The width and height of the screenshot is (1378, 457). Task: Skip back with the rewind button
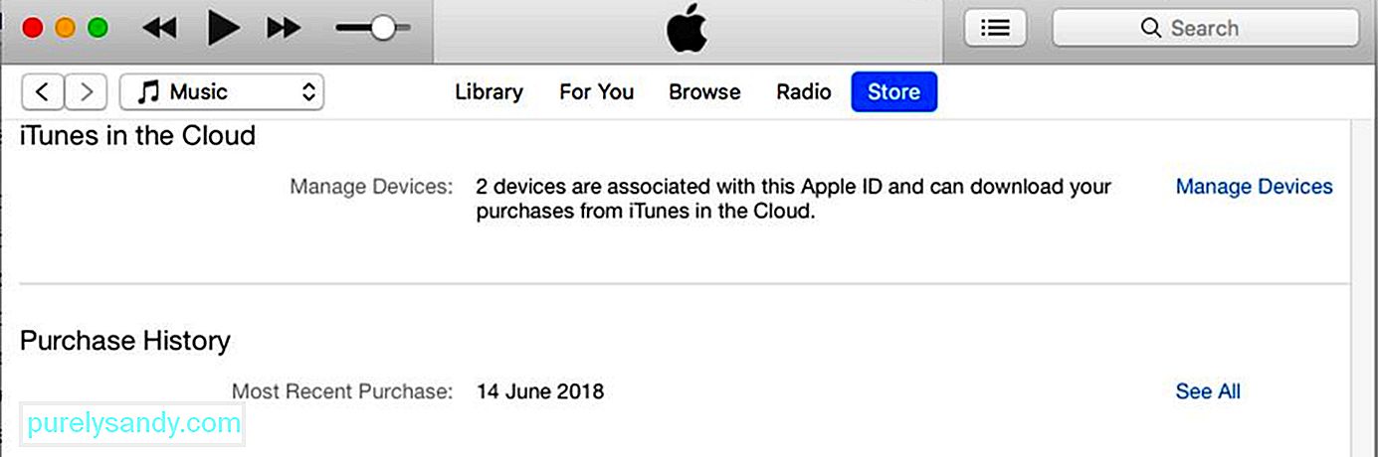pos(159,28)
